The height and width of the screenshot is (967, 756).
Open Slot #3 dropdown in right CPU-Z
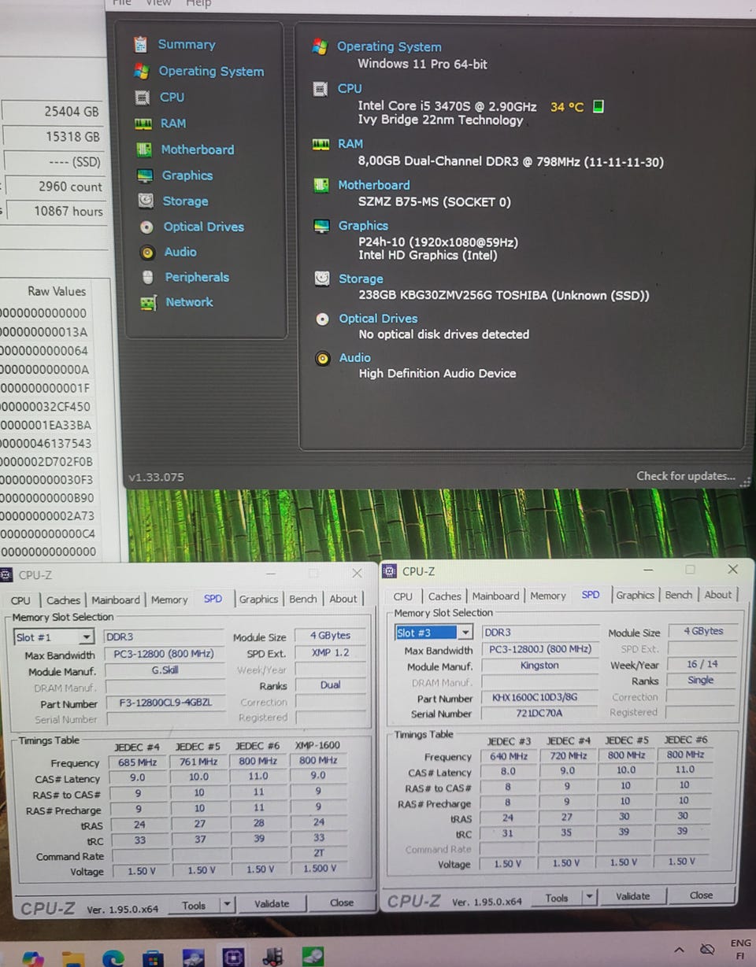point(465,633)
